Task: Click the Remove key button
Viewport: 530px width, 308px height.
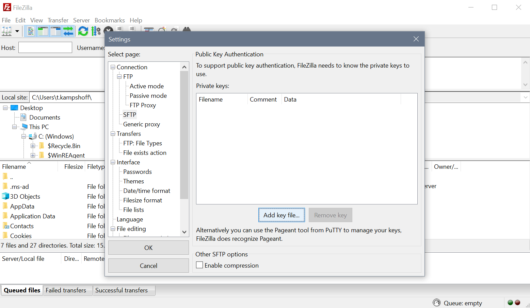Action: click(330, 215)
